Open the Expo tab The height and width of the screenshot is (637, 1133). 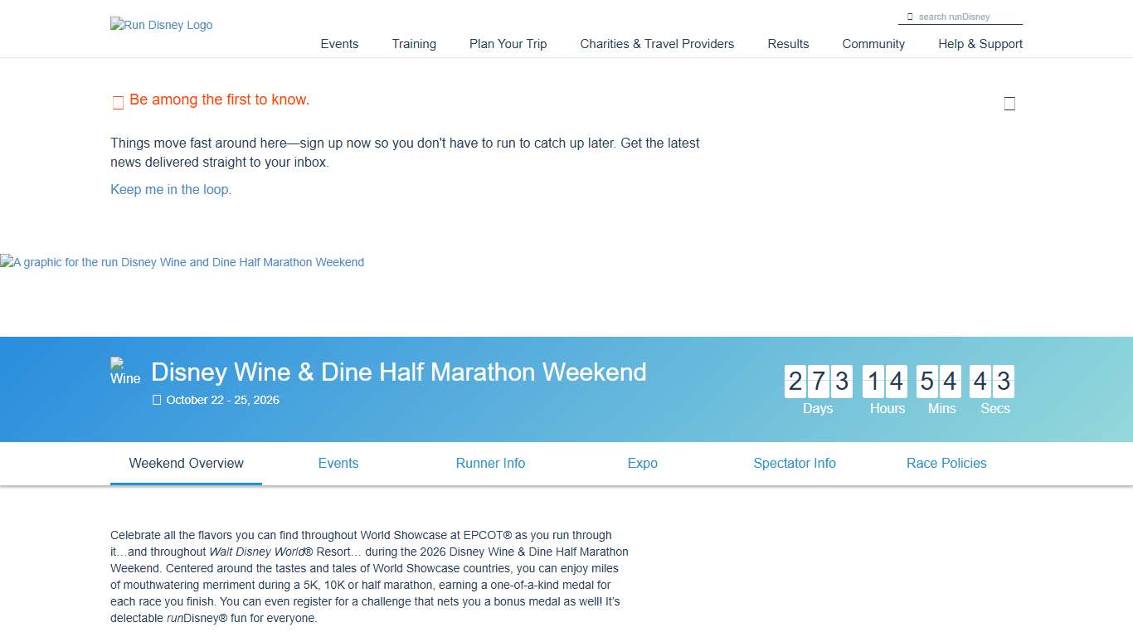[642, 463]
